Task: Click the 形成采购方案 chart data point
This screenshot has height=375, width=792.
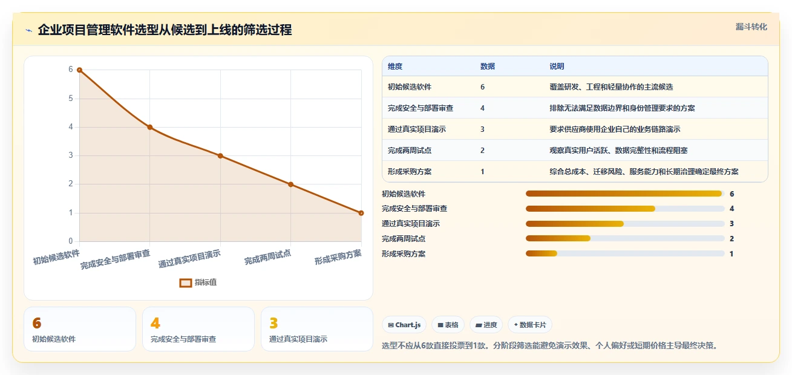Action: tap(361, 213)
